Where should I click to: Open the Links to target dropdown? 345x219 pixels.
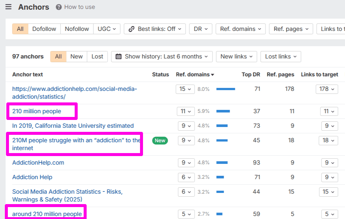tap(333, 29)
